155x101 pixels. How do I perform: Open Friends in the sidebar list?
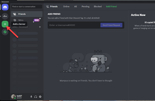tap(27, 14)
